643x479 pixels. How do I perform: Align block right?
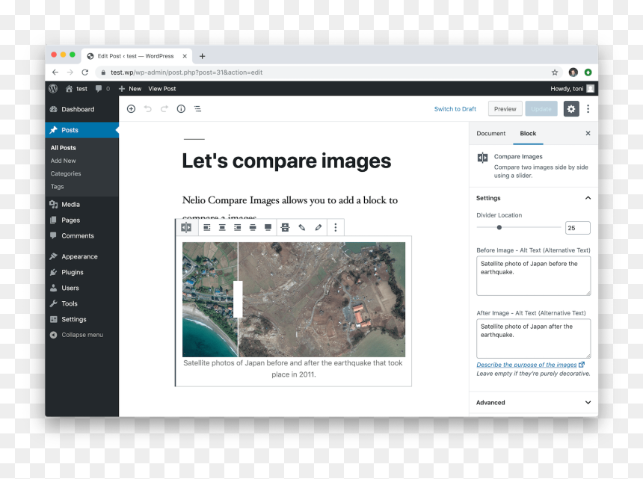(x=238, y=227)
